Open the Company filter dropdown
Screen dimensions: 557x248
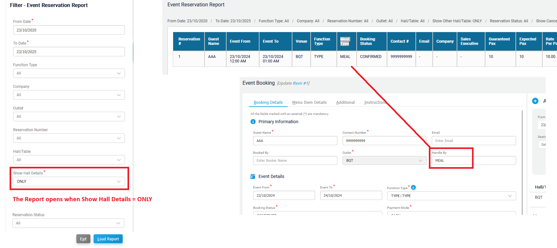pos(69,95)
